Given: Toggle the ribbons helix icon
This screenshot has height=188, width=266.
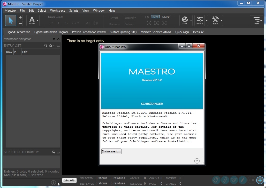Looking at the screenshot, I should pos(243,180).
